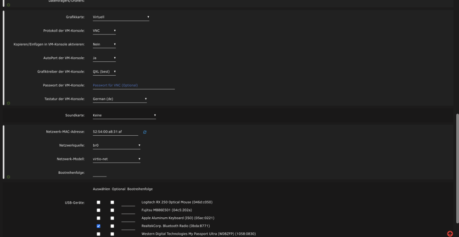
Task: Click the vertical page scrollbar
Action: coord(457,168)
